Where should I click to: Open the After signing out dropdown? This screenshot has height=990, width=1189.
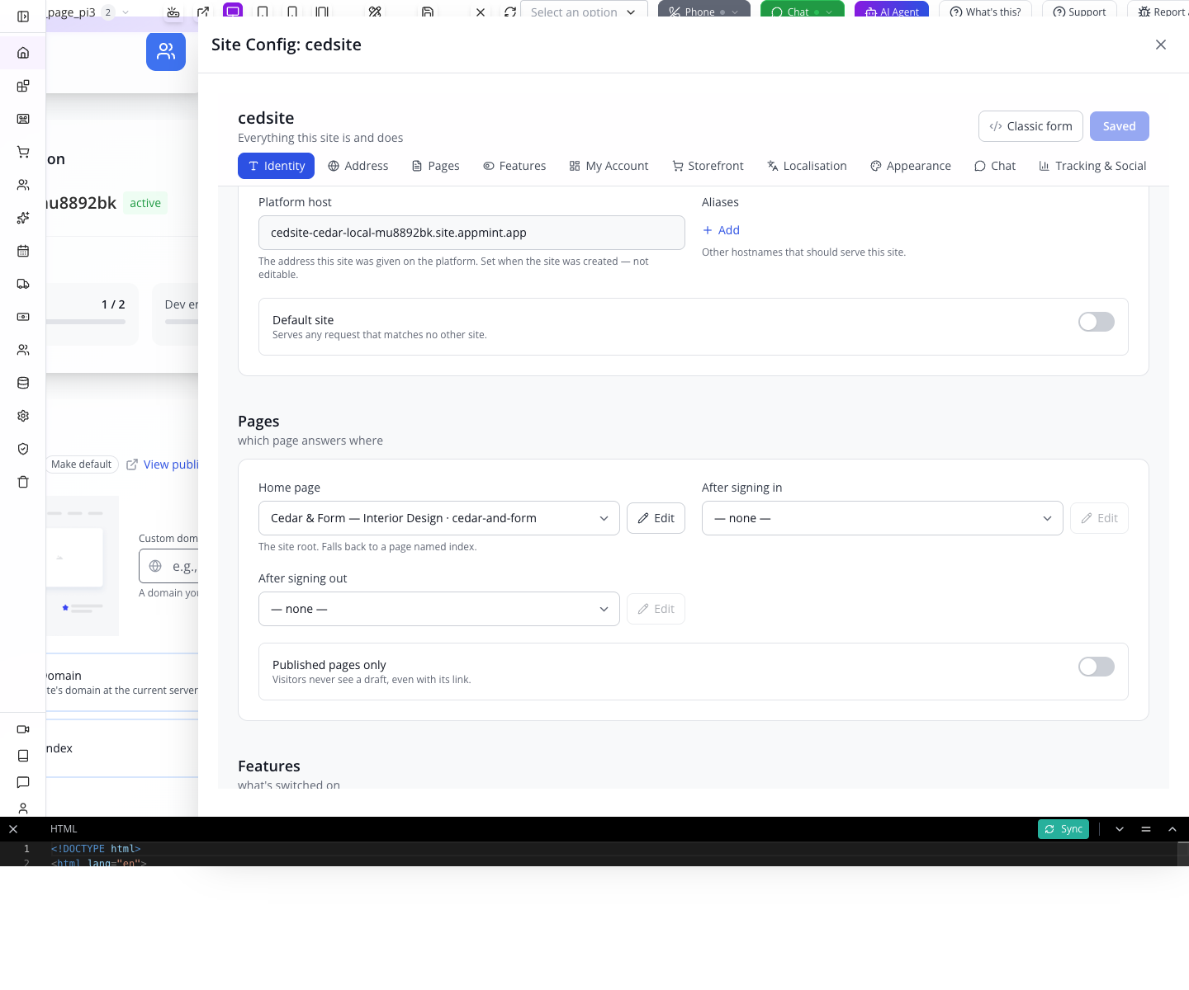[x=439, y=609]
